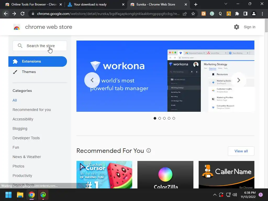The image size is (268, 201).
Task: Bookmark this tab with star icon
Action: point(193,14)
